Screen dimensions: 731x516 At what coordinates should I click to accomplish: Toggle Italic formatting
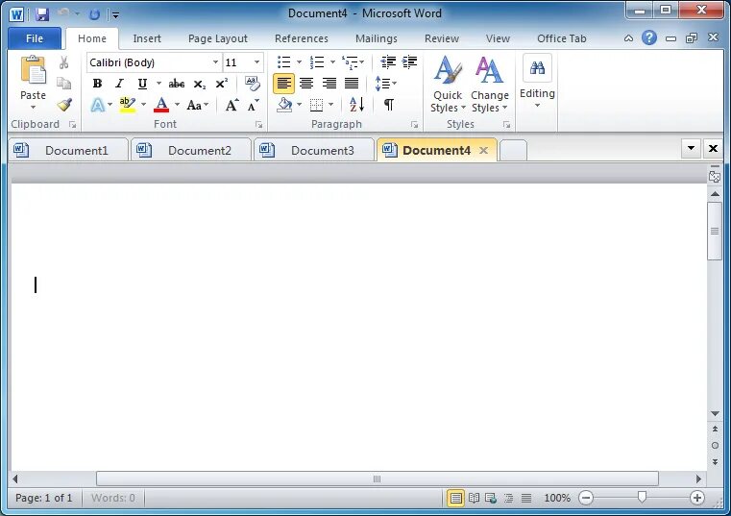coord(120,84)
